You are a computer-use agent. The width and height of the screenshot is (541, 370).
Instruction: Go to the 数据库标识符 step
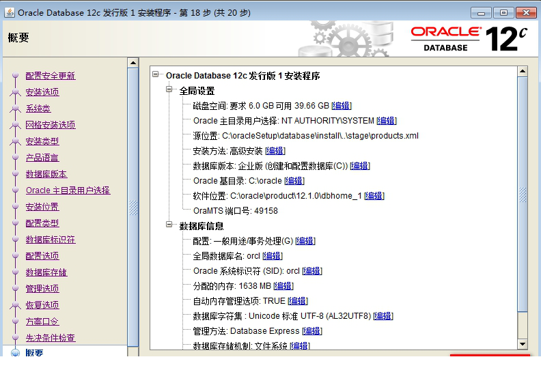51,240
